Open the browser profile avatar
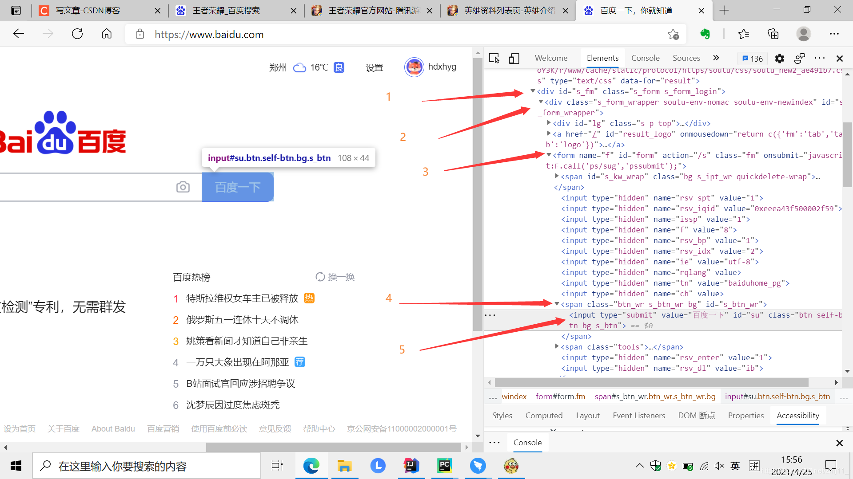Image resolution: width=853 pixels, height=479 pixels. click(803, 34)
